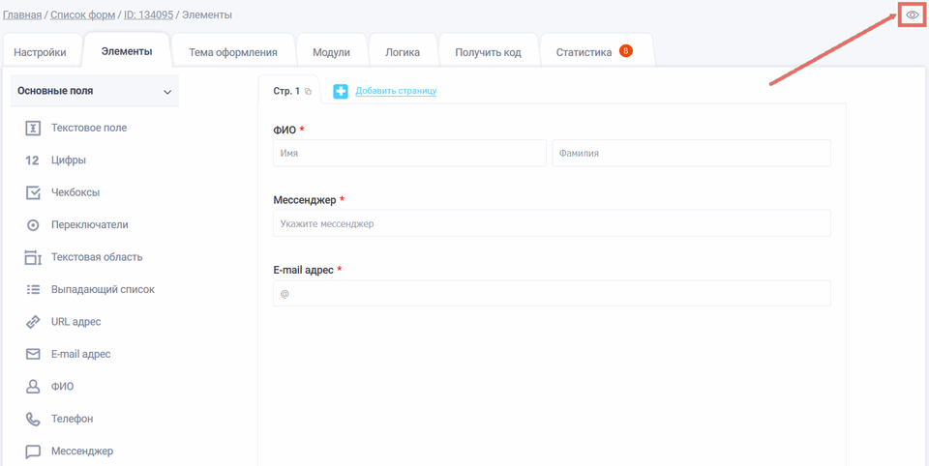Image resolution: width=929 pixels, height=466 pixels.
Task: Click the copy icon on Стр. 1 tab
Action: coord(309,92)
